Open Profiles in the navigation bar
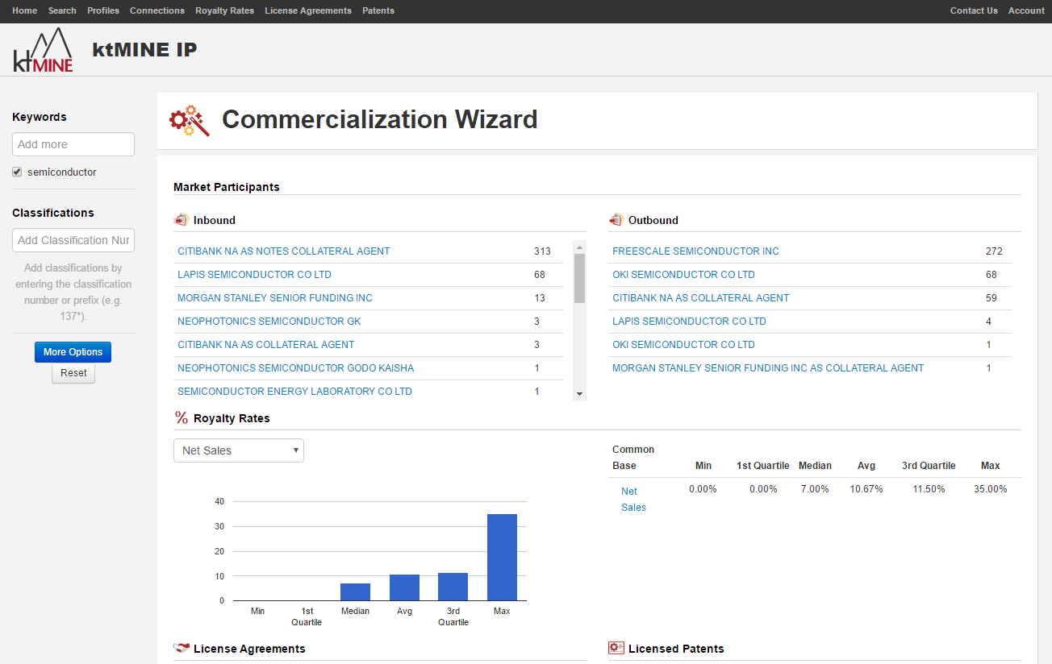 (103, 10)
